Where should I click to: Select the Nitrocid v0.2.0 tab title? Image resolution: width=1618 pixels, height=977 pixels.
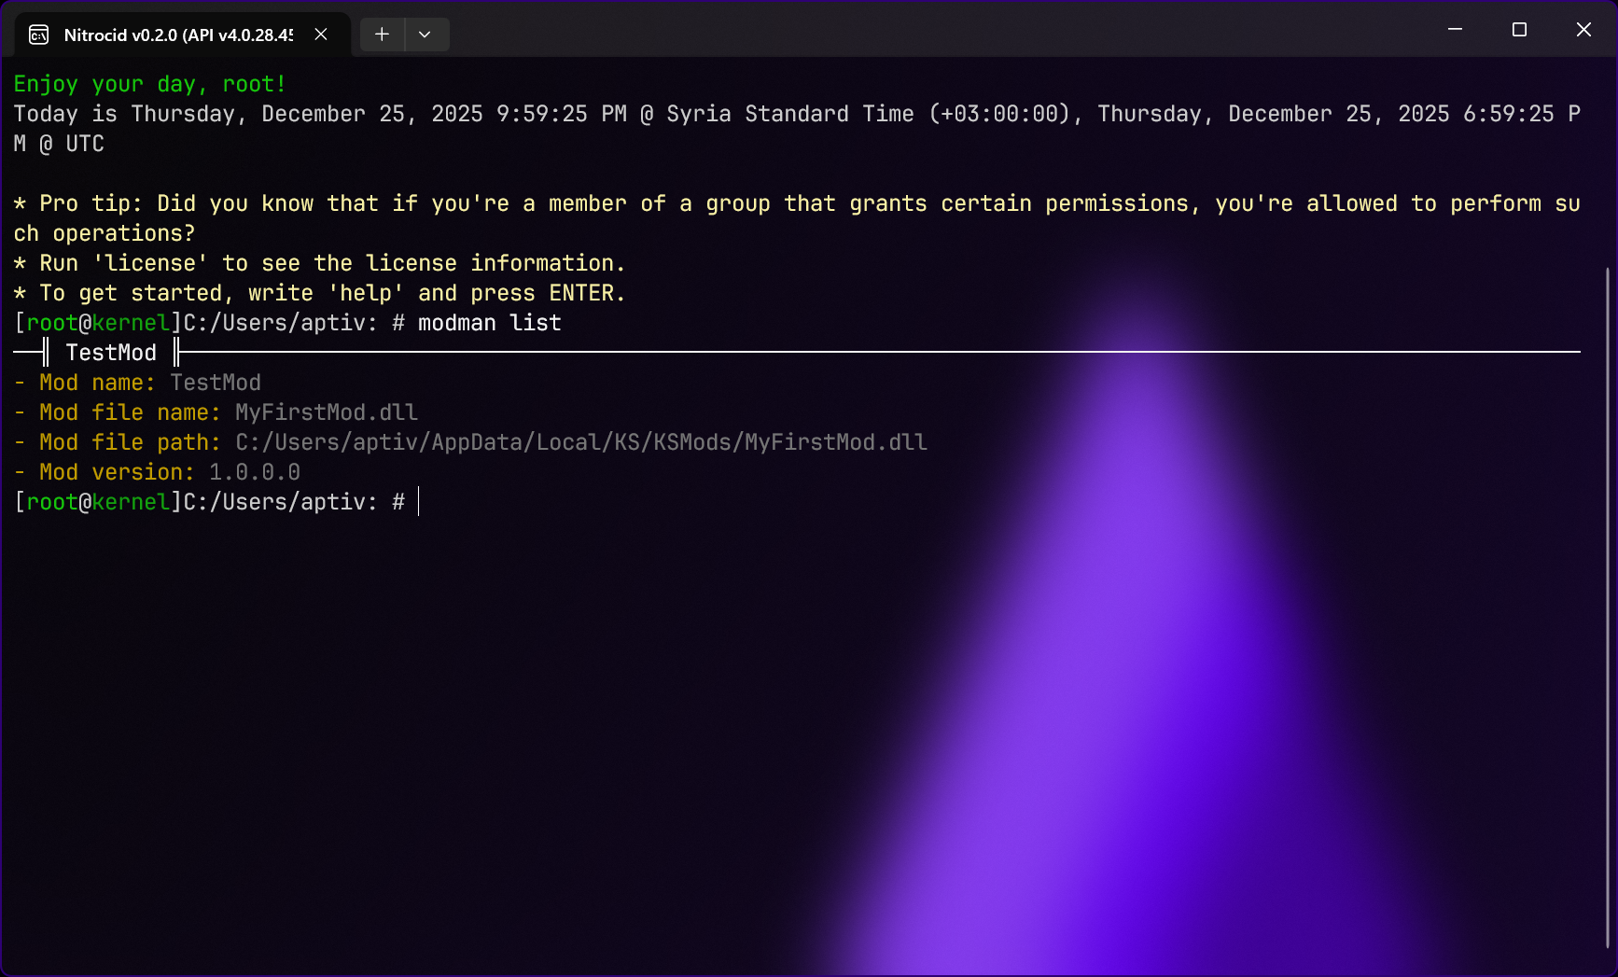(177, 35)
